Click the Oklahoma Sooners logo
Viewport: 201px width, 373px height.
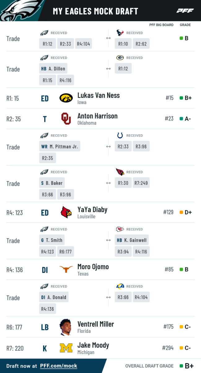(x=66, y=119)
